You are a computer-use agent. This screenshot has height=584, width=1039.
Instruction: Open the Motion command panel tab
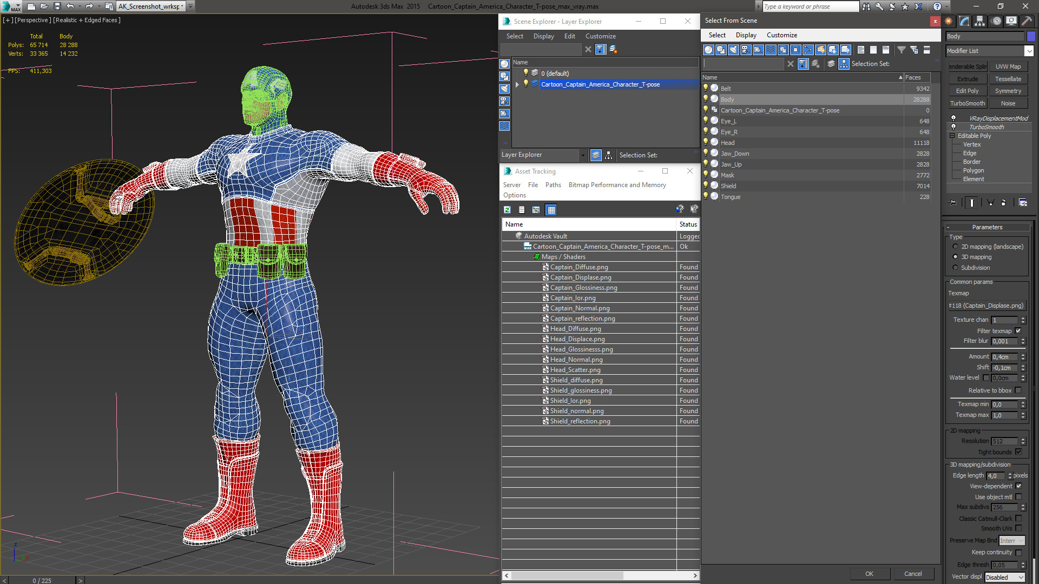[x=996, y=21]
